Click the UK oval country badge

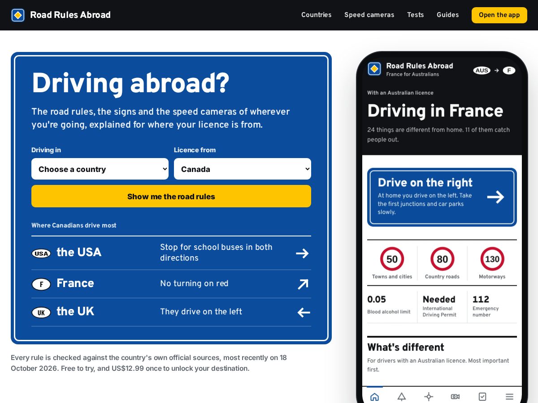point(41,313)
